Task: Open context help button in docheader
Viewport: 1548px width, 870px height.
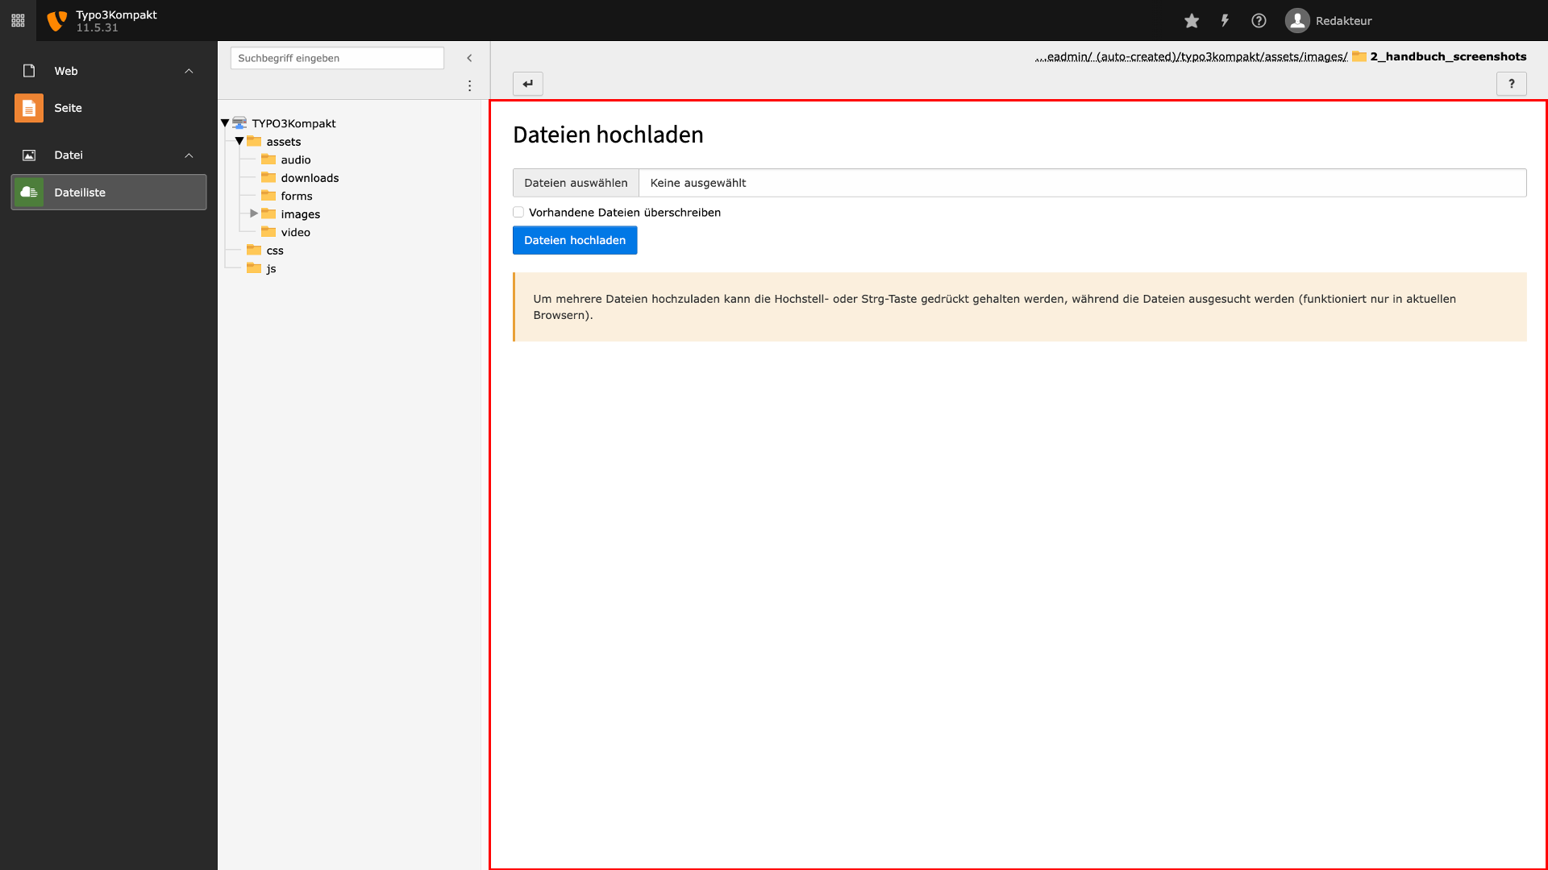Action: click(x=1512, y=84)
